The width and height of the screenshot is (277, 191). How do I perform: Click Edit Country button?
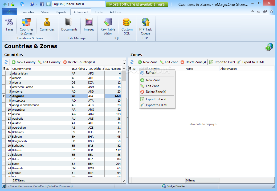(49, 62)
